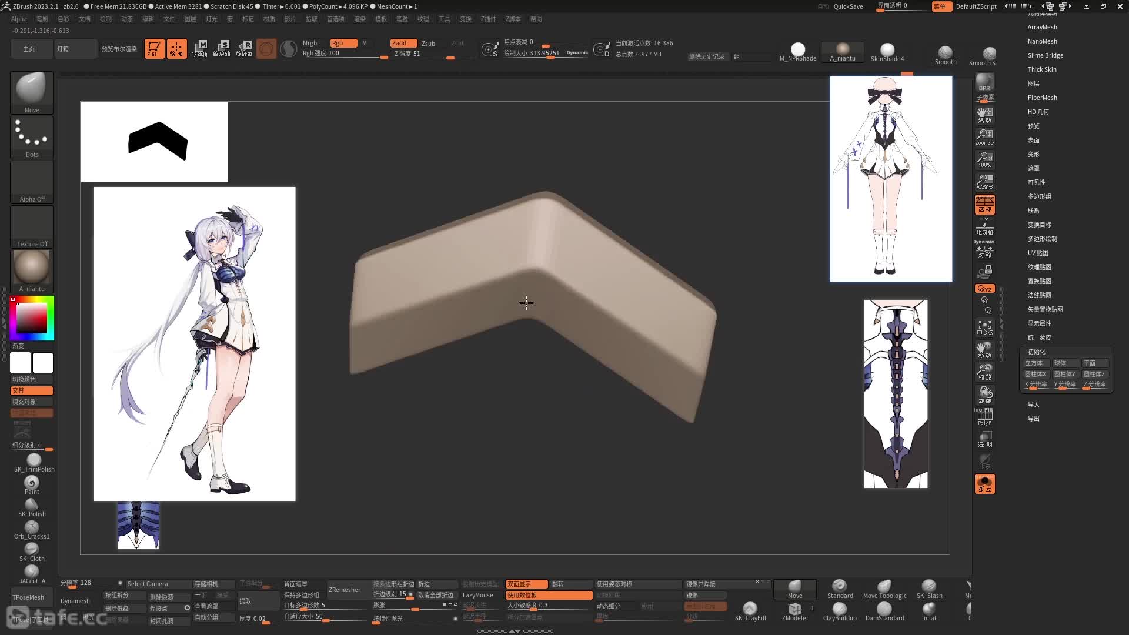Click the right shelf Scale (缩放) view icon
Screen dimensions: 1129x635
[984, 372]
